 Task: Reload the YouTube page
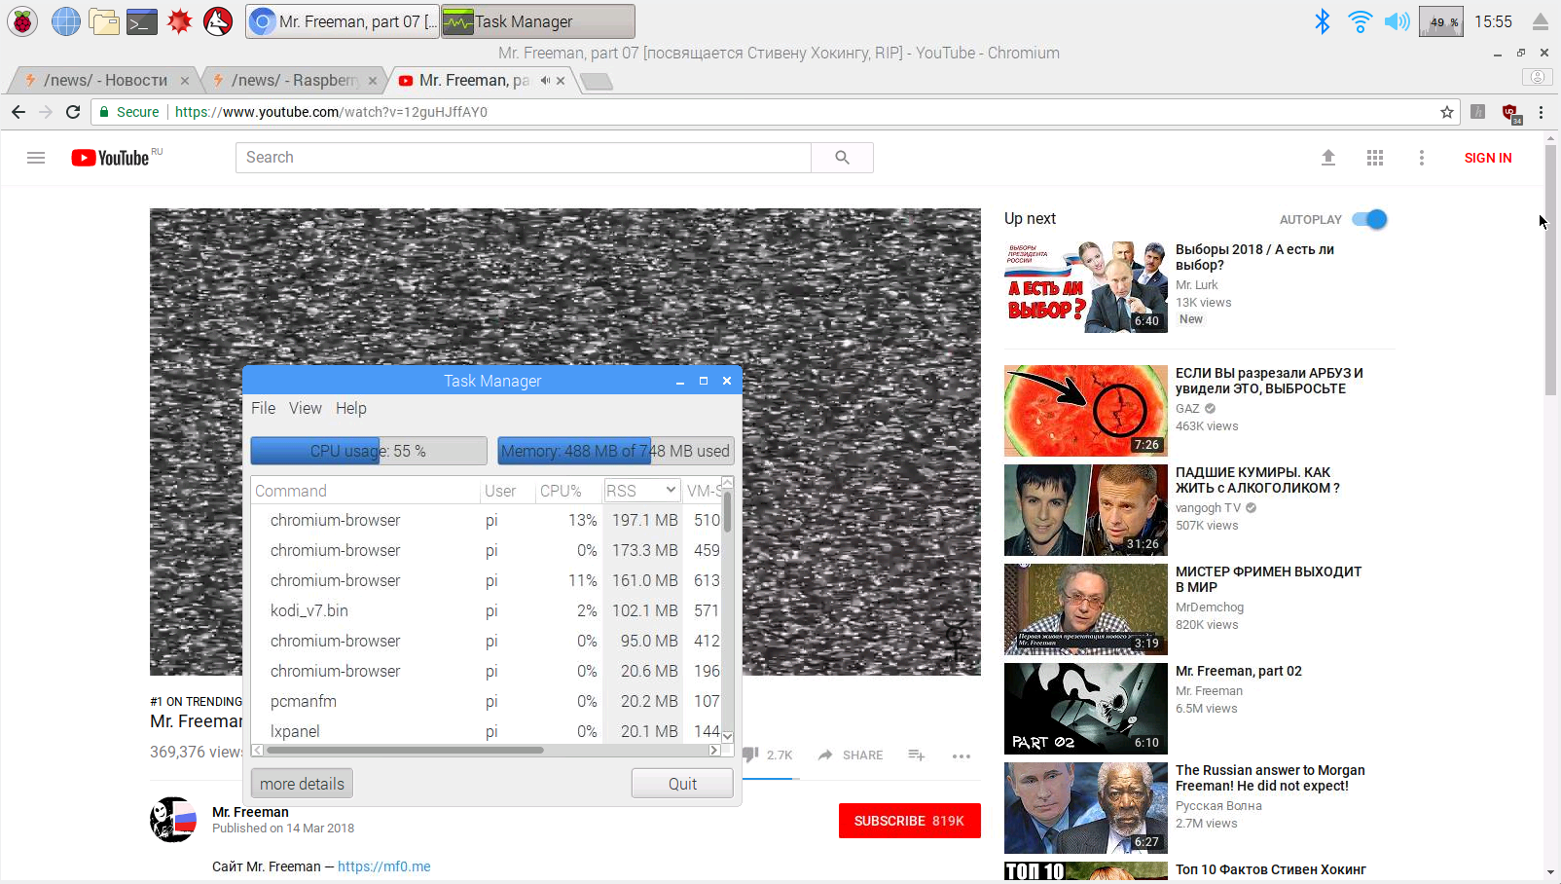point(73,112)
